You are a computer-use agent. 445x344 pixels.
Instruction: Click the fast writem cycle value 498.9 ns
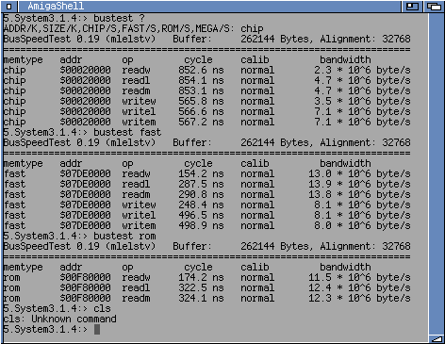[x=201, y=225]
